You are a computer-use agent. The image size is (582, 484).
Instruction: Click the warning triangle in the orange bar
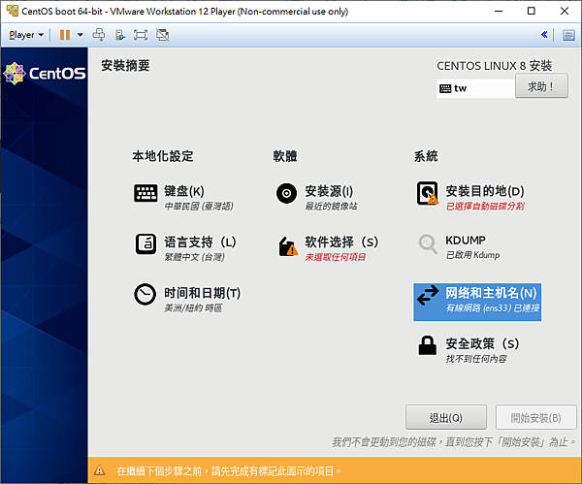pyautogui.click(x=99, y=470)
